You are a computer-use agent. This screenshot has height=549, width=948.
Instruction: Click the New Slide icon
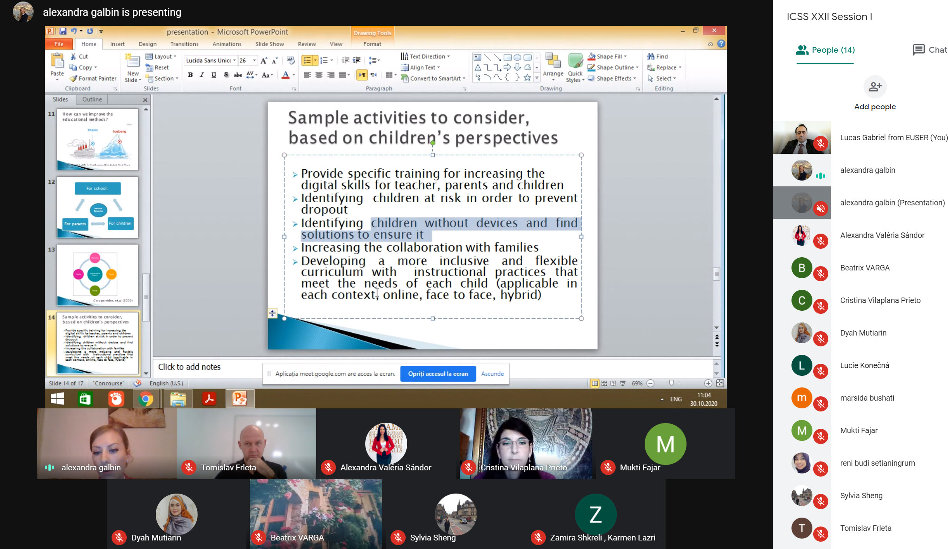132,62
